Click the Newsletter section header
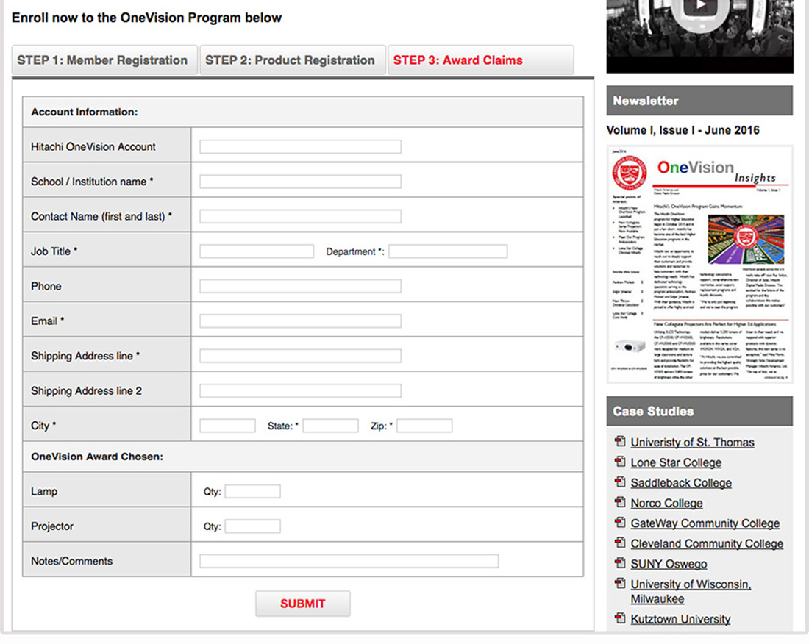Image resolution: width=809 pixels, height=644 pixels. coord(699,101)
